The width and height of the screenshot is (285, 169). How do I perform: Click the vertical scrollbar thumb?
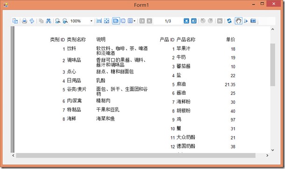pyautogui.click(x=273, y=65)
